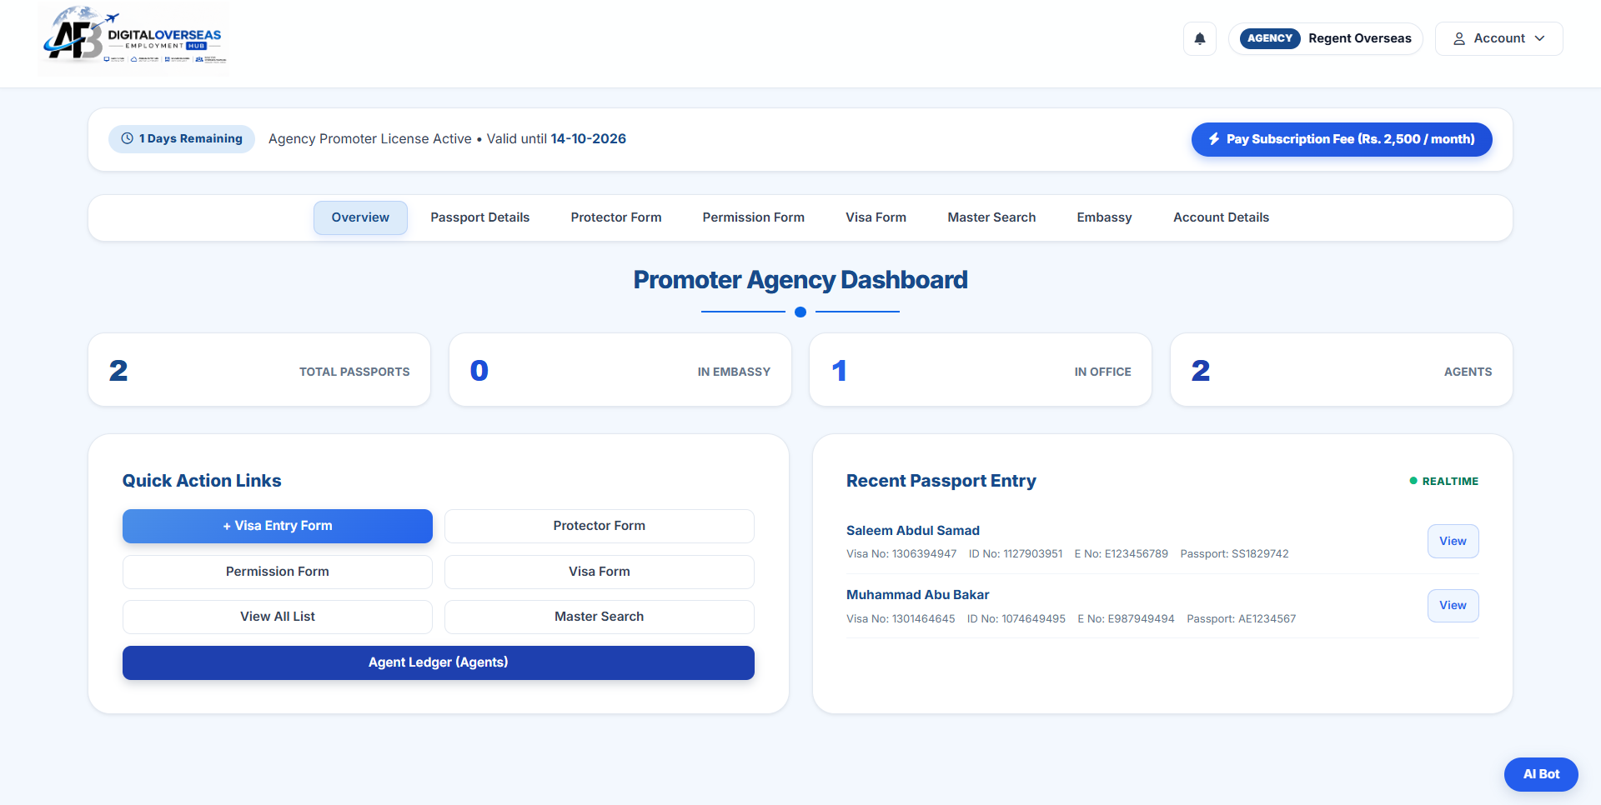
Task: Select the Account Details tab
Action: pyautogui.click(x=1221, y=217)
